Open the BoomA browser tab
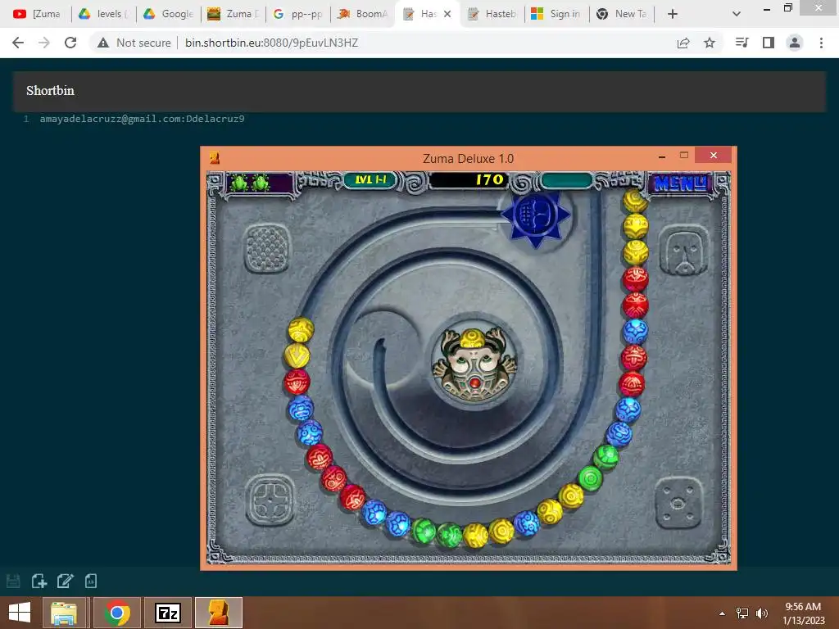The height and width of the screenshot is (629, 839). click(x=363, y=14)
